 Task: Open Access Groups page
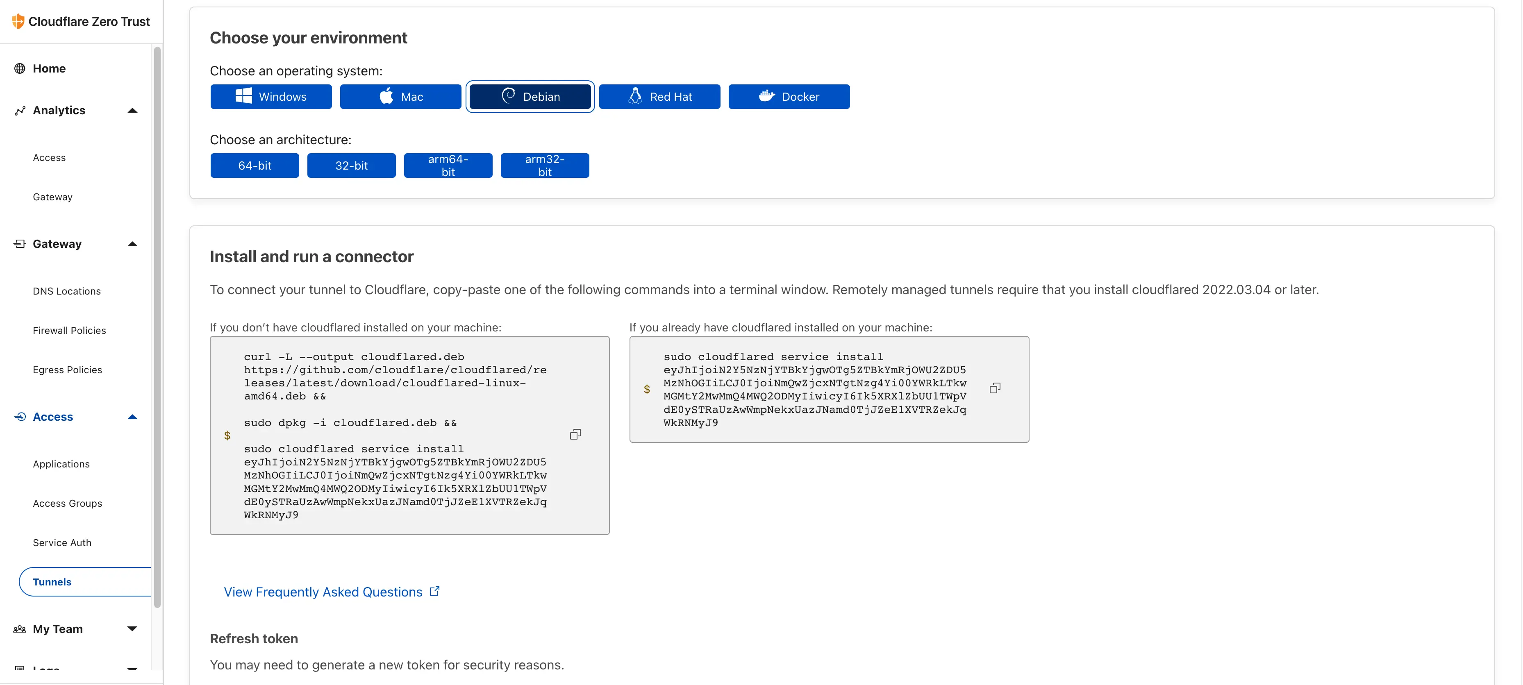67,504
